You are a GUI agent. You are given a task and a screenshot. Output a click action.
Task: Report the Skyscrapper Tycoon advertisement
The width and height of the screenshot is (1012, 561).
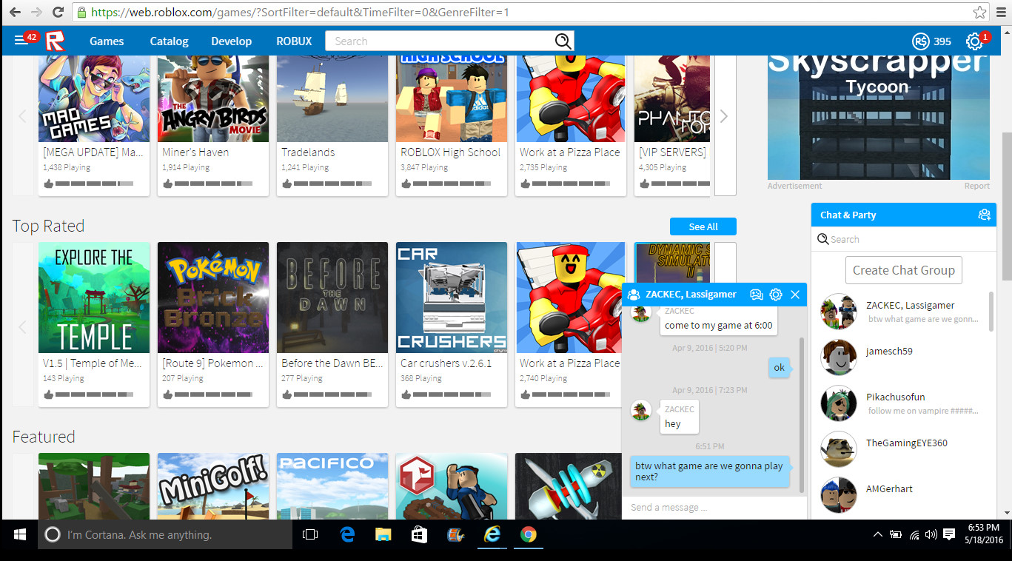tap(976, 186)
